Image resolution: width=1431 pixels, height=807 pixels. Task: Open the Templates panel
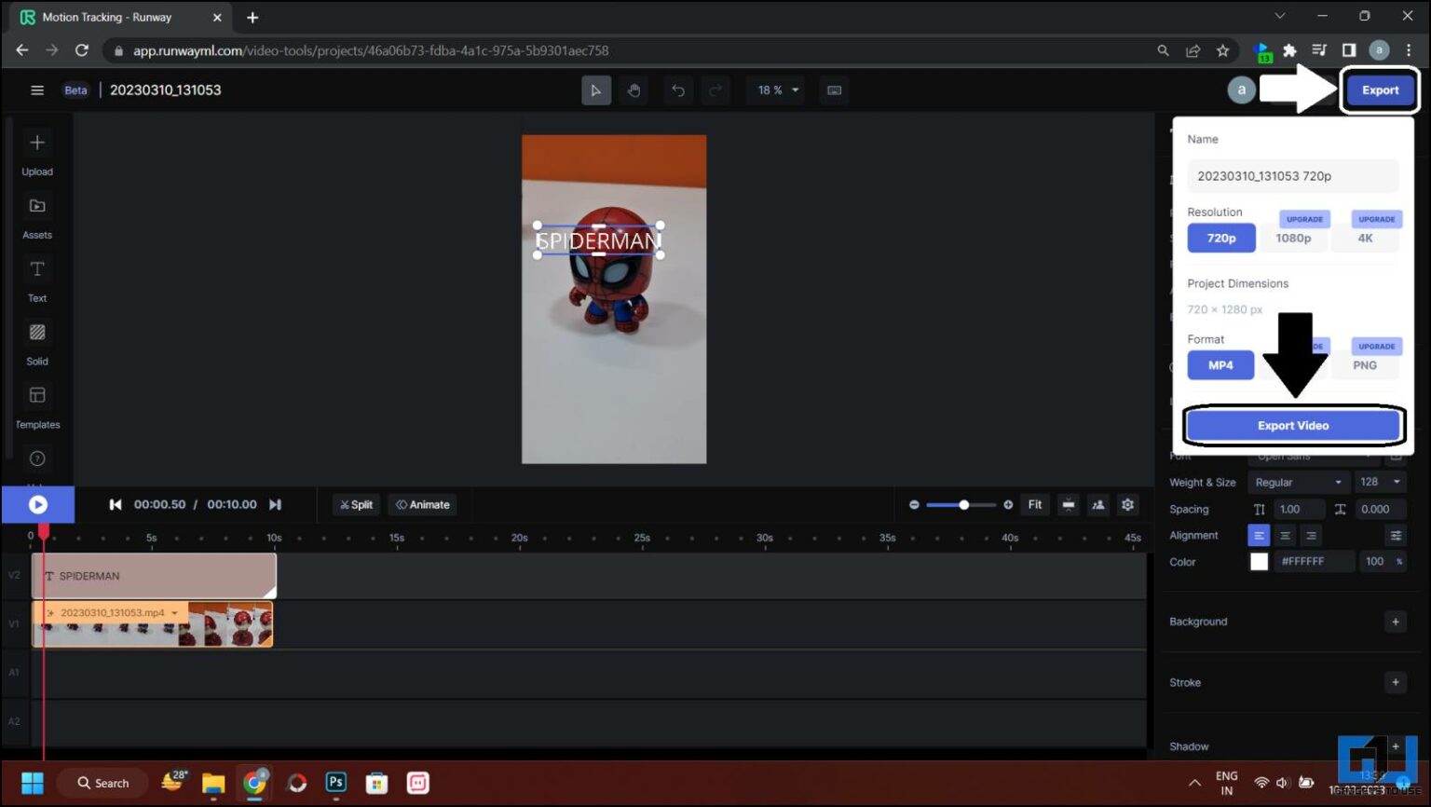tap(37, 403)
